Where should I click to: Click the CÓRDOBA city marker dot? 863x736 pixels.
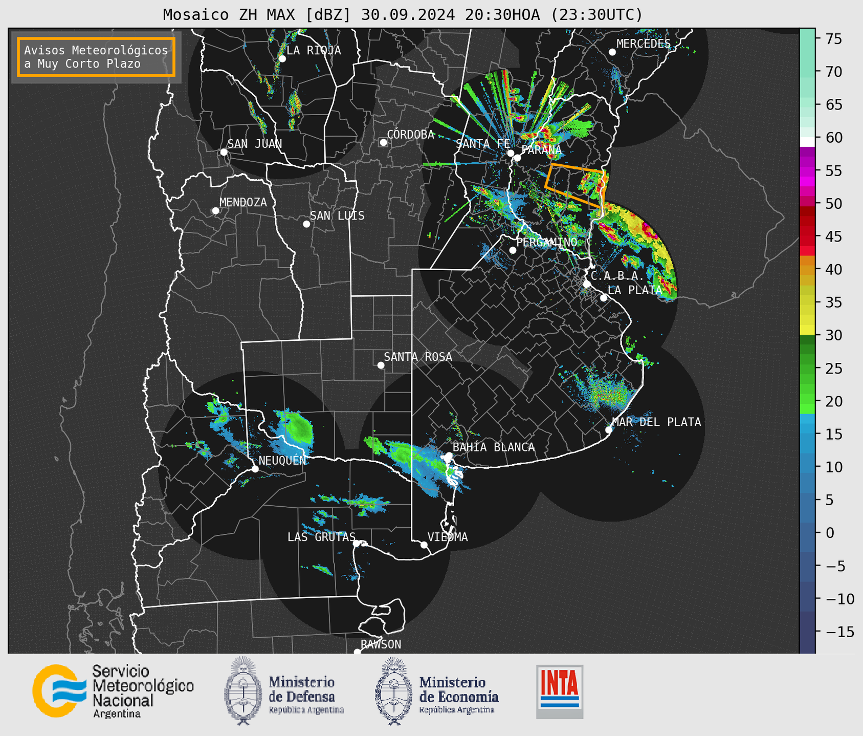(x=383, y=142)
